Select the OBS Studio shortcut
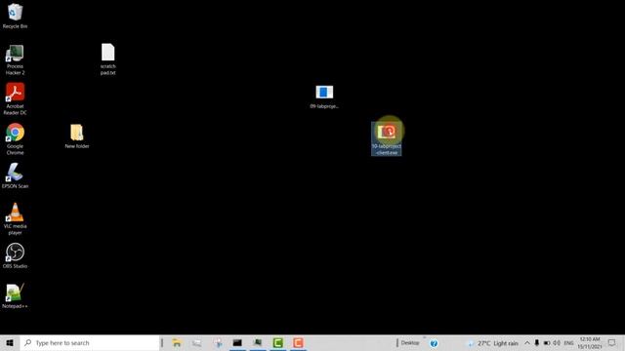This screenshot has height=351, width=625. [x=15, y=255]
